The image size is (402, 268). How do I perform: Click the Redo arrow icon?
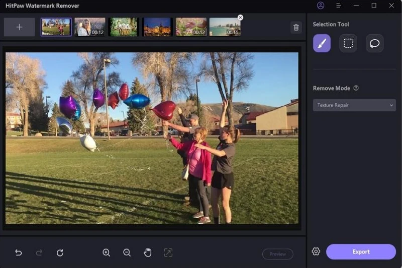[x=39, y=253]
